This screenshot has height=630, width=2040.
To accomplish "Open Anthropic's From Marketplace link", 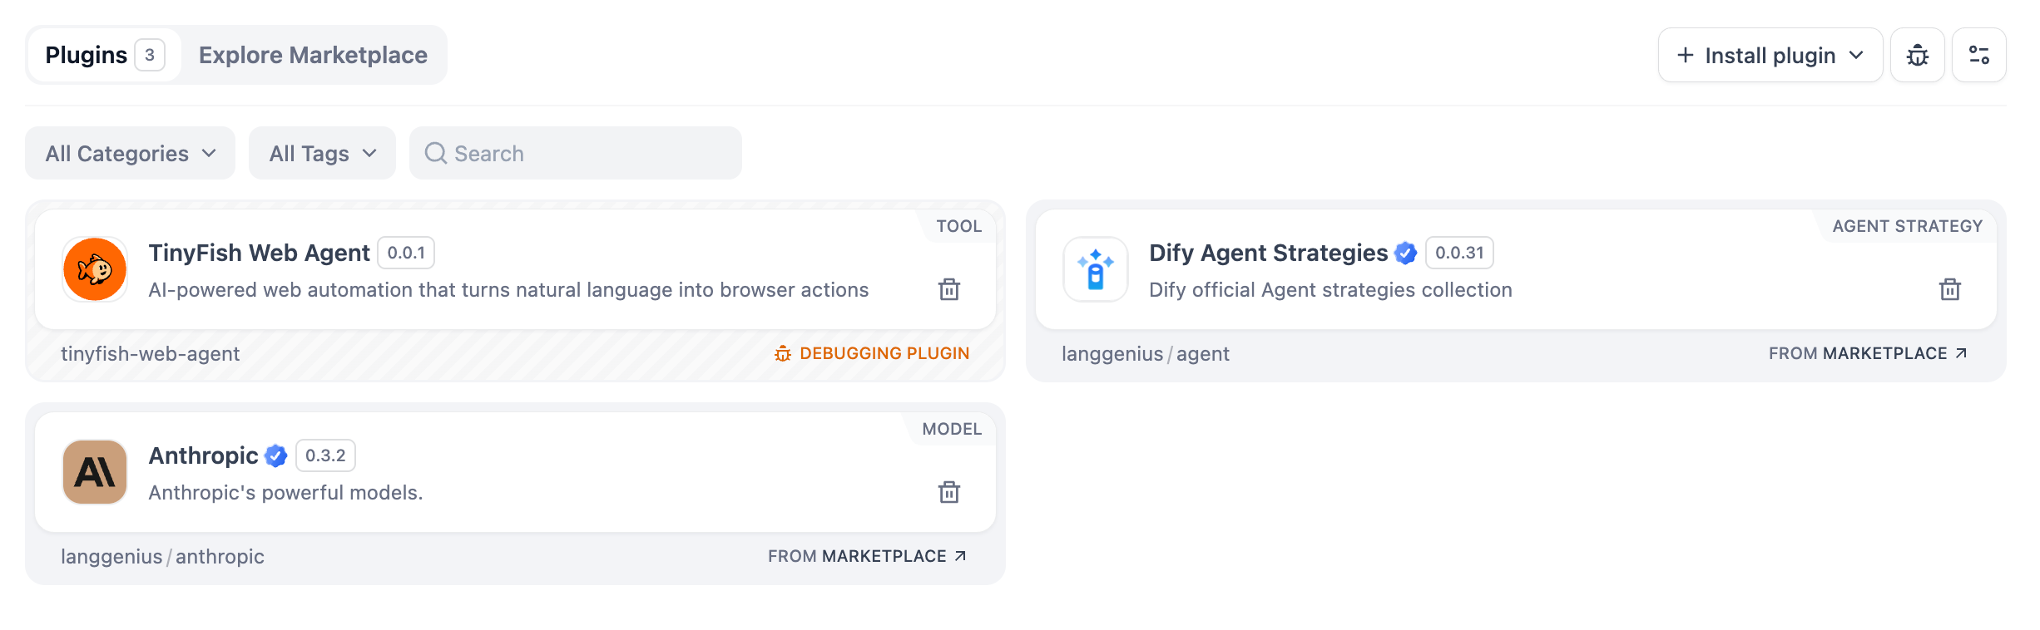I will tap(866, 556).
